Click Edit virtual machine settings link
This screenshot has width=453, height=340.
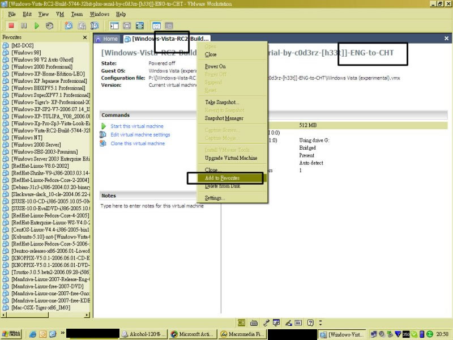[x=140, y=135]
